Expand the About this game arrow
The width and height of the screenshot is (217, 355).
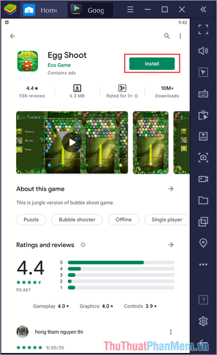pyautogui.click(x=171, y=189)
